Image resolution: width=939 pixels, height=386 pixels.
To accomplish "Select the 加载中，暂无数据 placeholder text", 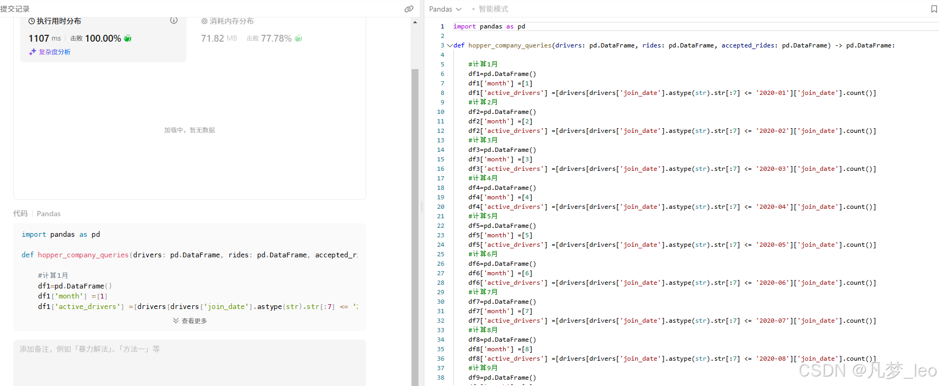I will click(x=189, y=130).
